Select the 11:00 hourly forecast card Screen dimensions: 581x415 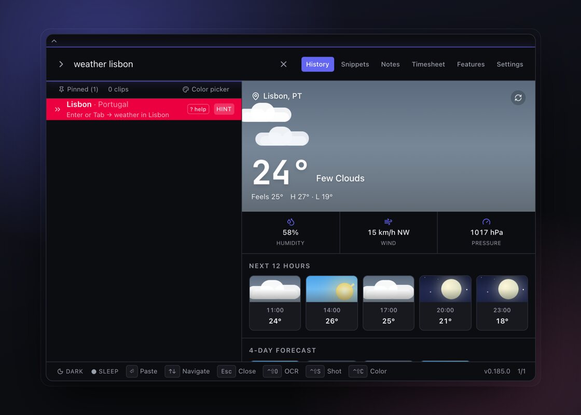275,303
